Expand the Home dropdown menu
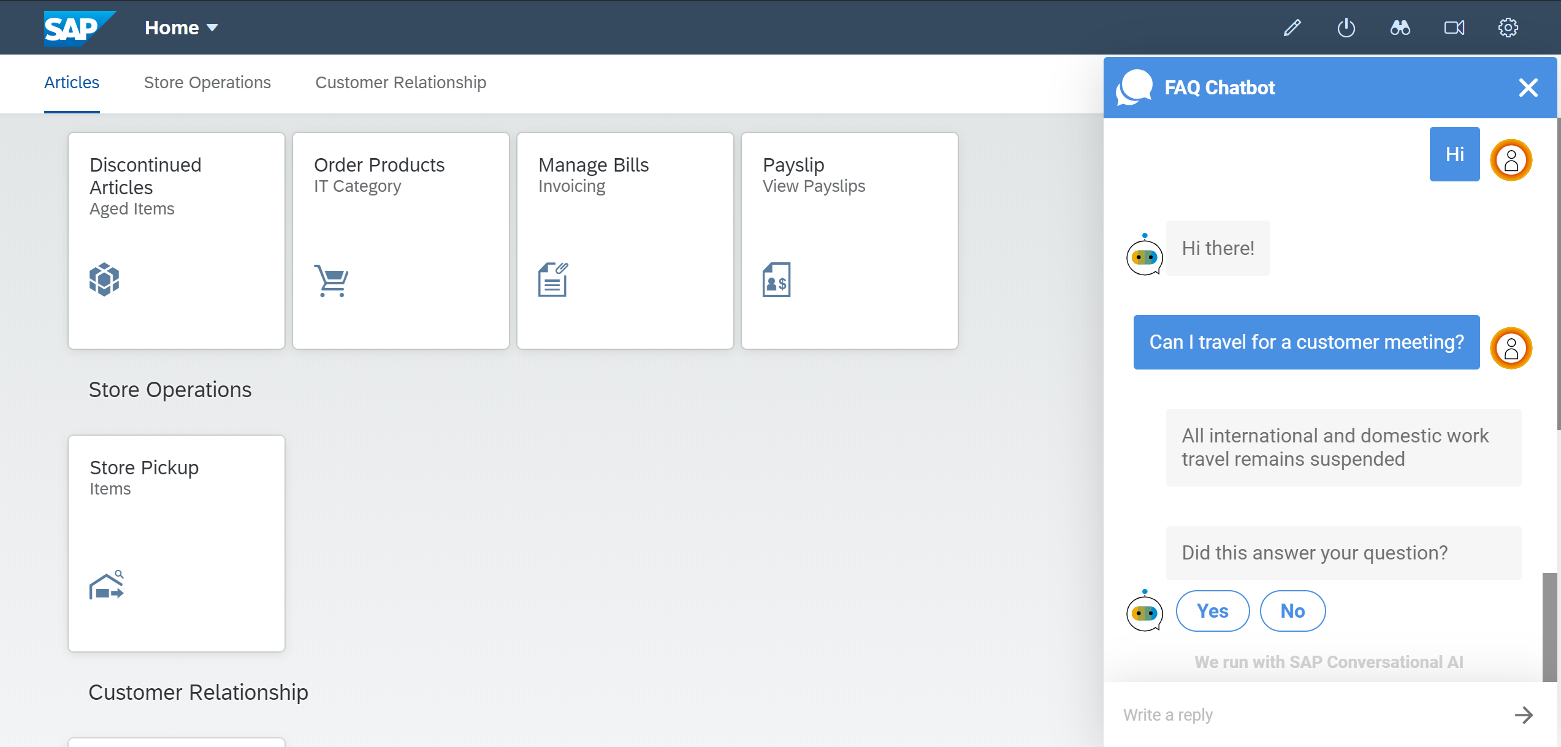 coord(181,28)
